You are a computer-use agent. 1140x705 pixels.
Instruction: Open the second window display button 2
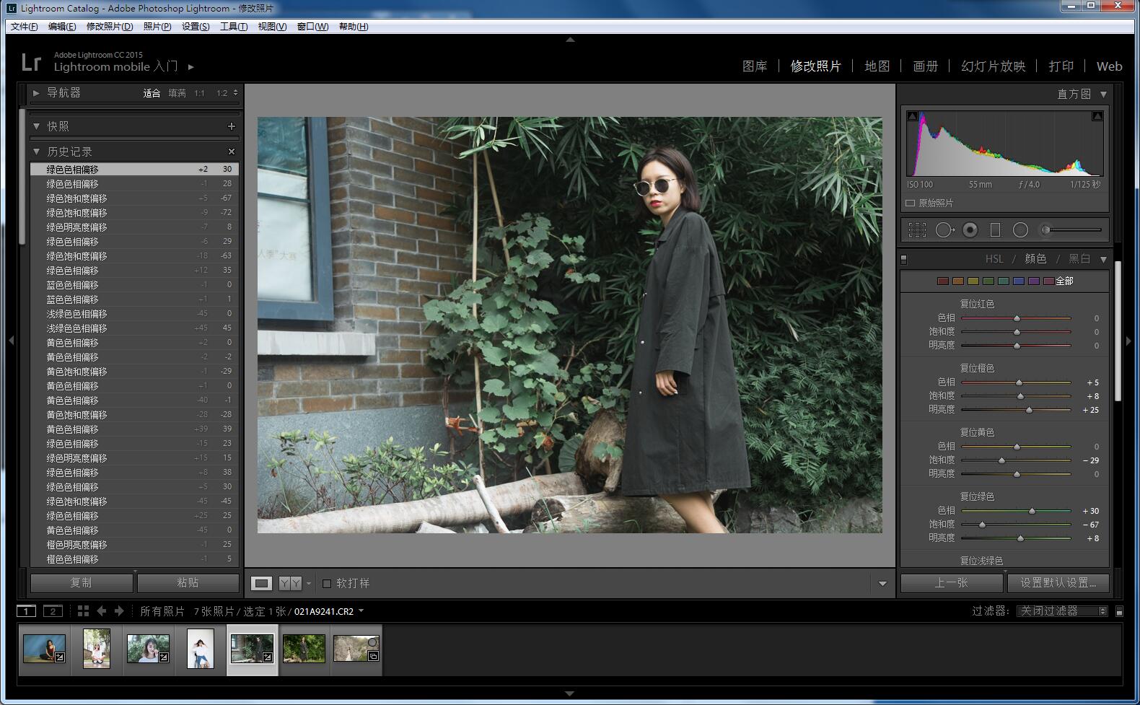click(53, 611)
